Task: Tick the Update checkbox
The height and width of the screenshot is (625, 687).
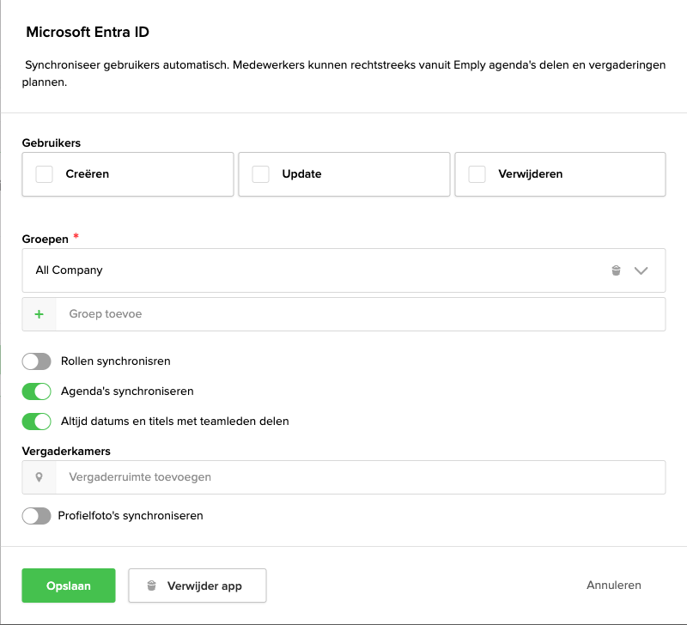Action: pyautogui.click(x=261, y=174)
